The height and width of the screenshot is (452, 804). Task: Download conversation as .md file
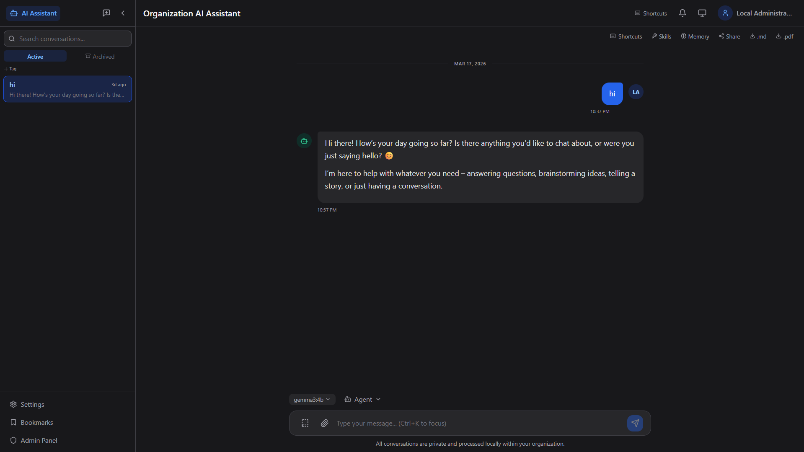(758, 36)
